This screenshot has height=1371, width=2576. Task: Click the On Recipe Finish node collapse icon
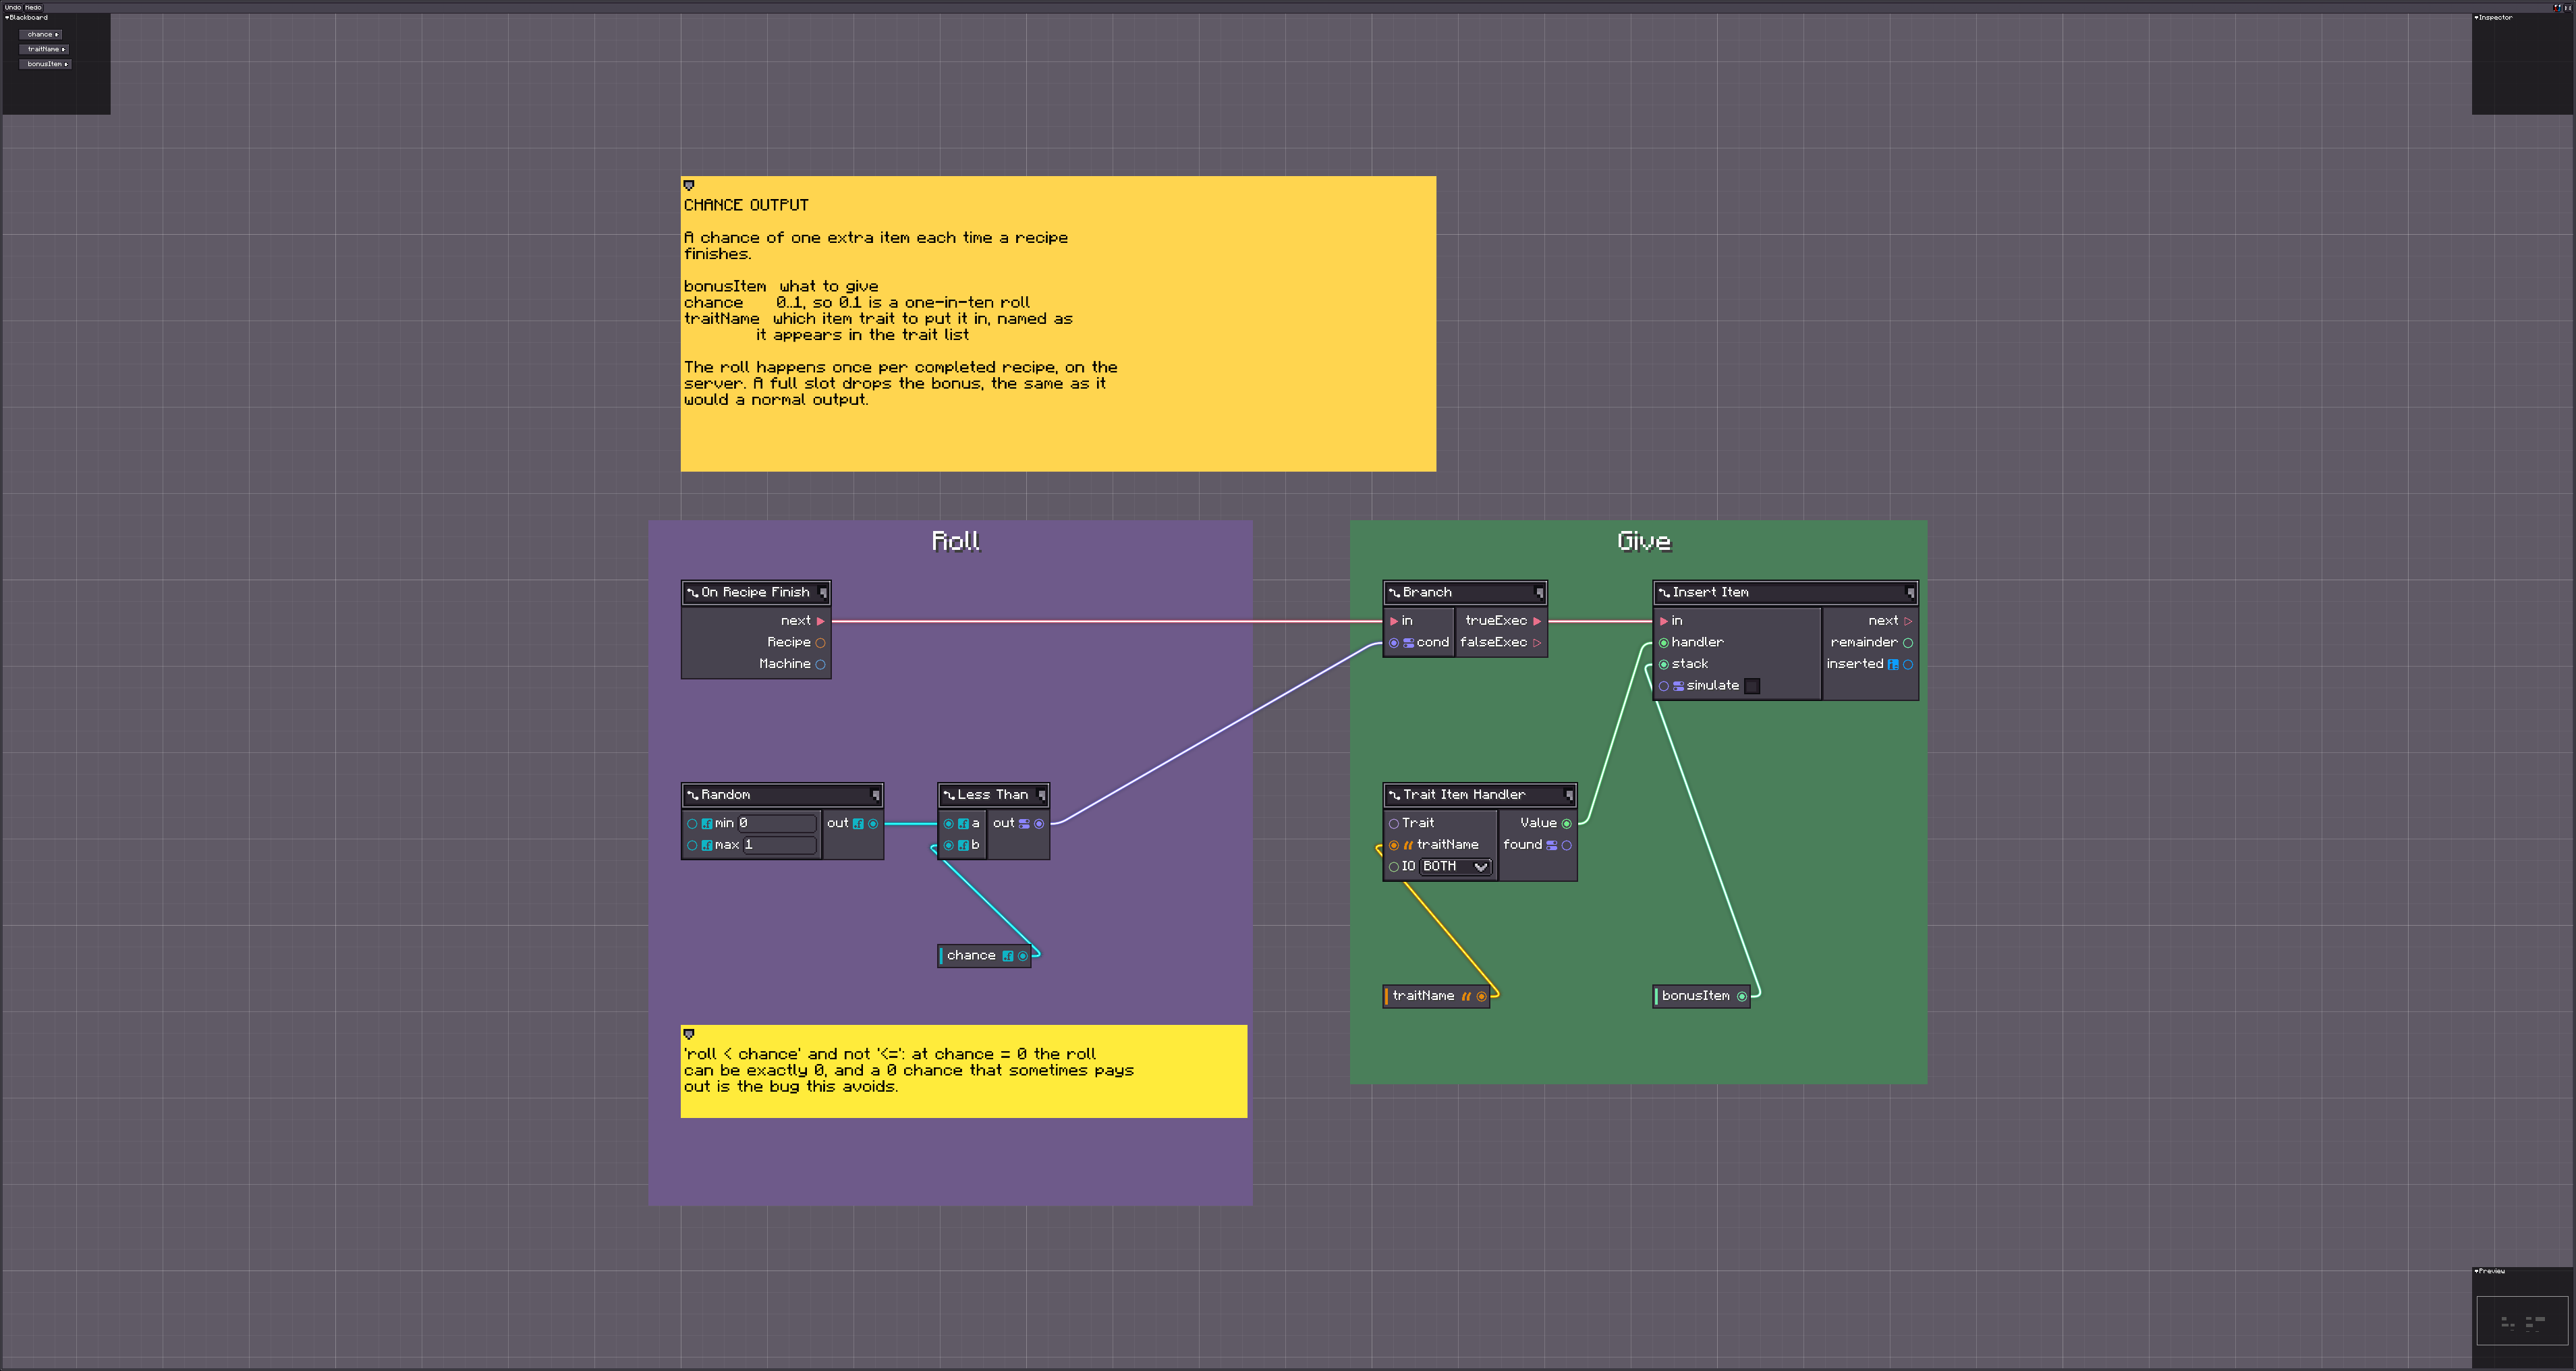tap(823, 593)
